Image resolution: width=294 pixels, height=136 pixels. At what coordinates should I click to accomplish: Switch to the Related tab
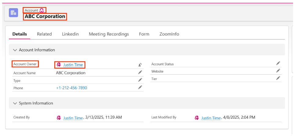tap(44, 34)
